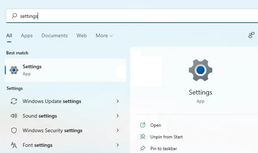Switch to the Apps filter tab
Image resolution: width=258 pixels, height=153 pixels.
[27, 35]
